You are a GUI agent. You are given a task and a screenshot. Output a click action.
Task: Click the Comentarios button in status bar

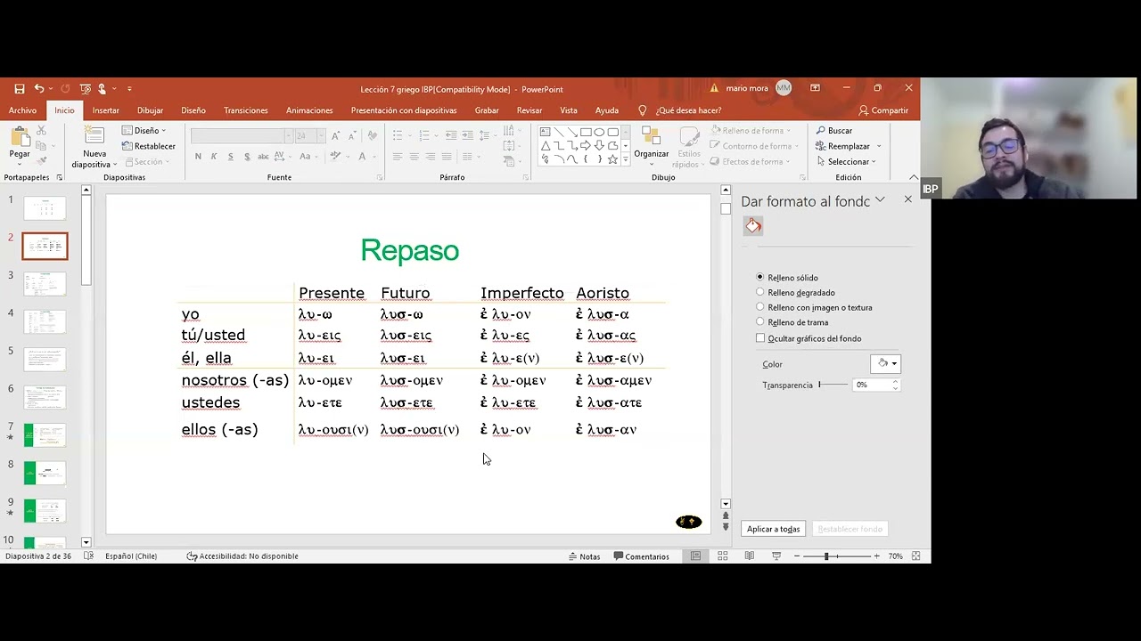[642, 556]
